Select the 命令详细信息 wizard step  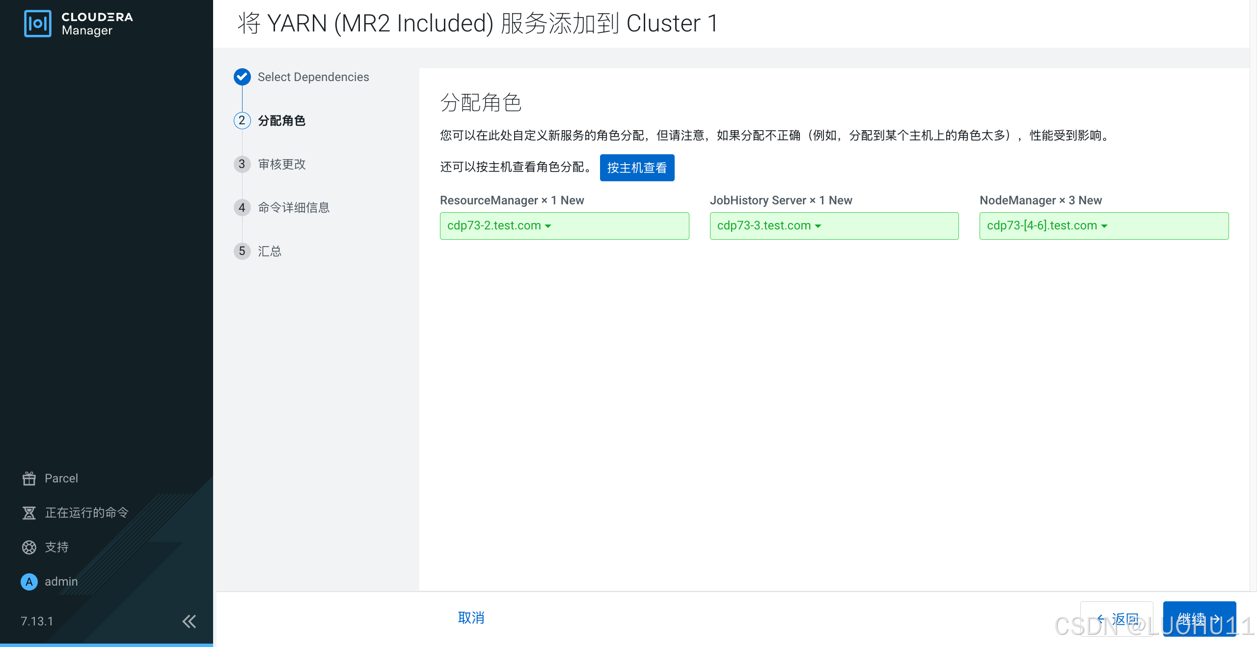coord(294,208)
